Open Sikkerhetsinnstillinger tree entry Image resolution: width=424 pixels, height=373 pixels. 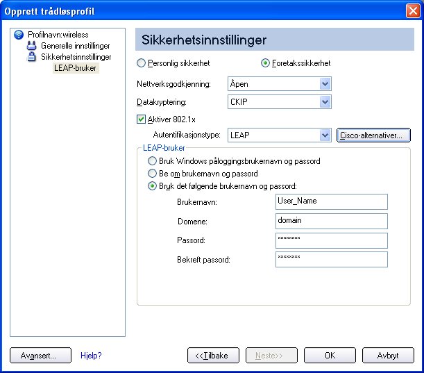click(76, 57)
